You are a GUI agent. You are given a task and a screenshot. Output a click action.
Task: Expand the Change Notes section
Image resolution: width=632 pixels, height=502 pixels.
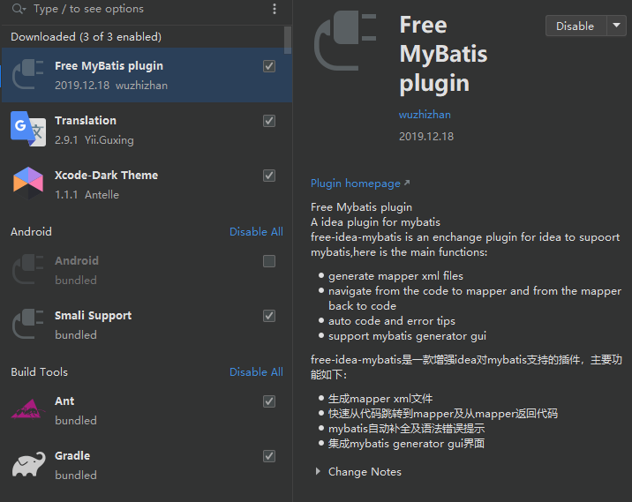[x=319, y=472]
